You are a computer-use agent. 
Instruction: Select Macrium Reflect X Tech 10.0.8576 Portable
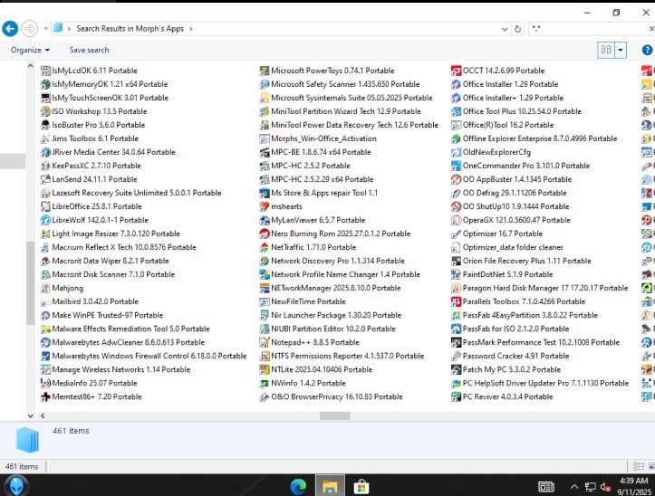[x=123, y=247]
